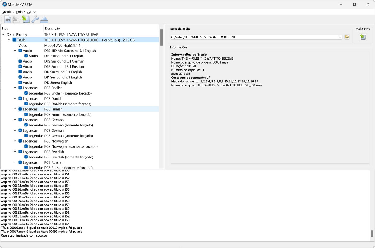The image size is (375, 248).
Task: Uncheck the PGS Danish subtitles checkbox
Action: tap(20, 99)
